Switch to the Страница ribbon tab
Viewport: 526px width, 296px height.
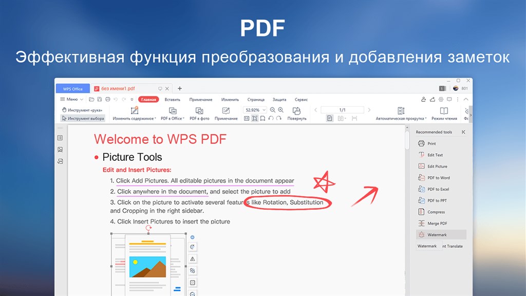pos(256,100)
